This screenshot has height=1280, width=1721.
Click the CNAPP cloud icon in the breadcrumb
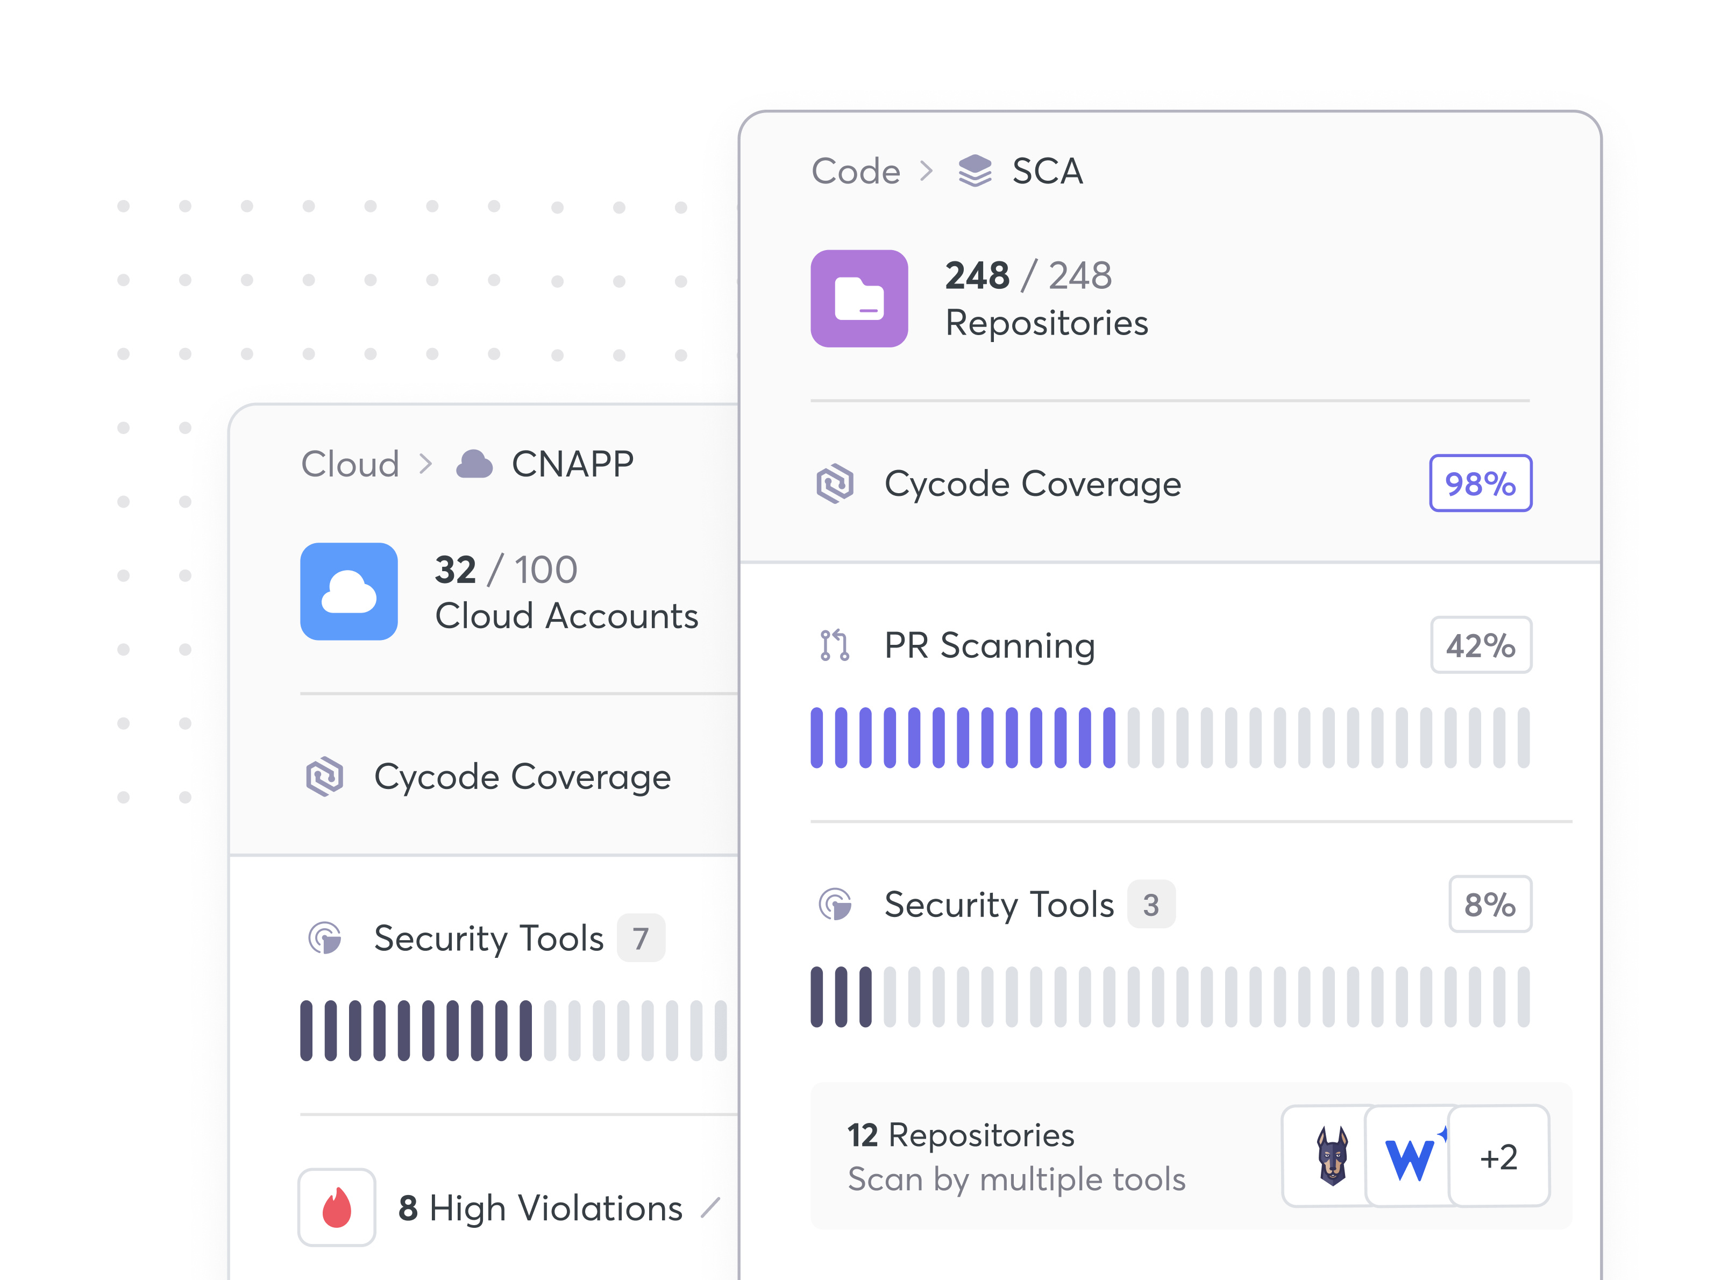tap(474, 464)
